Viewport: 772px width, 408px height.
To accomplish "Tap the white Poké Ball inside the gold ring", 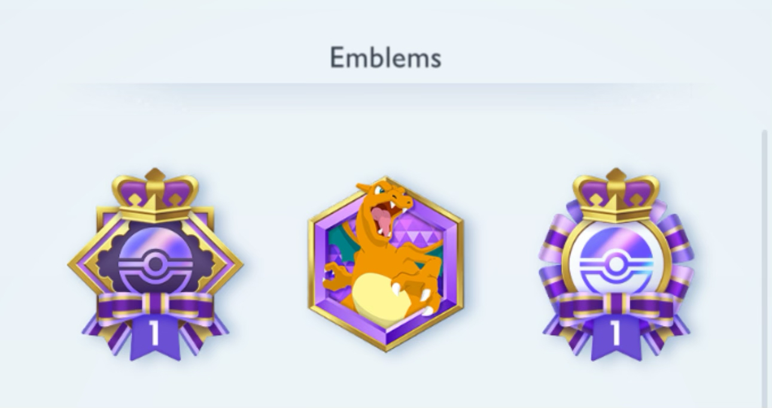I will (616, 261).
